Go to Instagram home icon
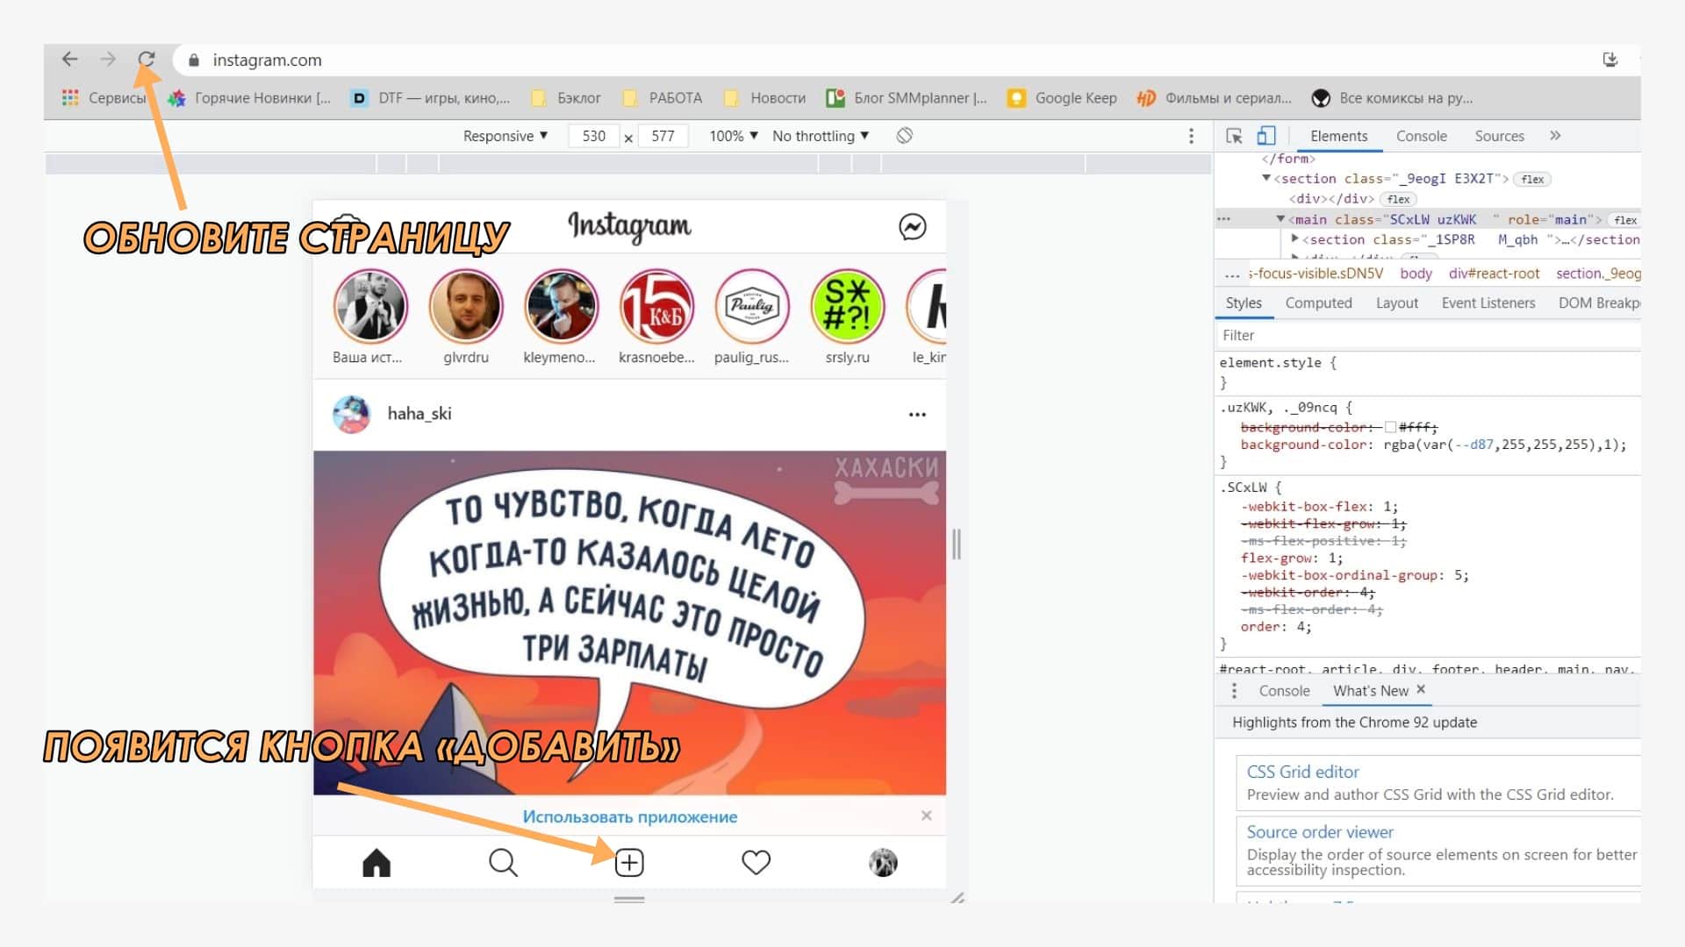This screenshot has width=1685, height=947. (x=376, y=863)
